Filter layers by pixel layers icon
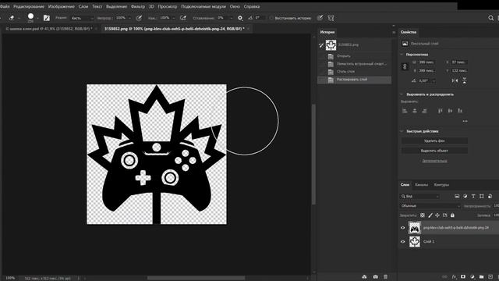Viewport: 499px width, 281px height. coord(457,196)
